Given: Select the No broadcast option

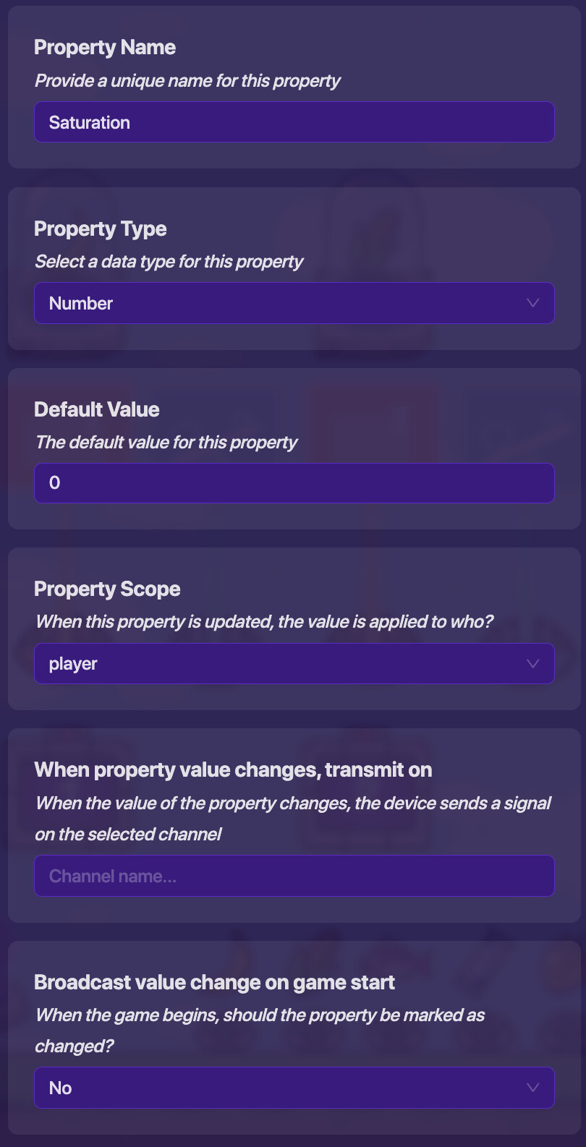Looking at the screenshot, I should click(61, 1088).
